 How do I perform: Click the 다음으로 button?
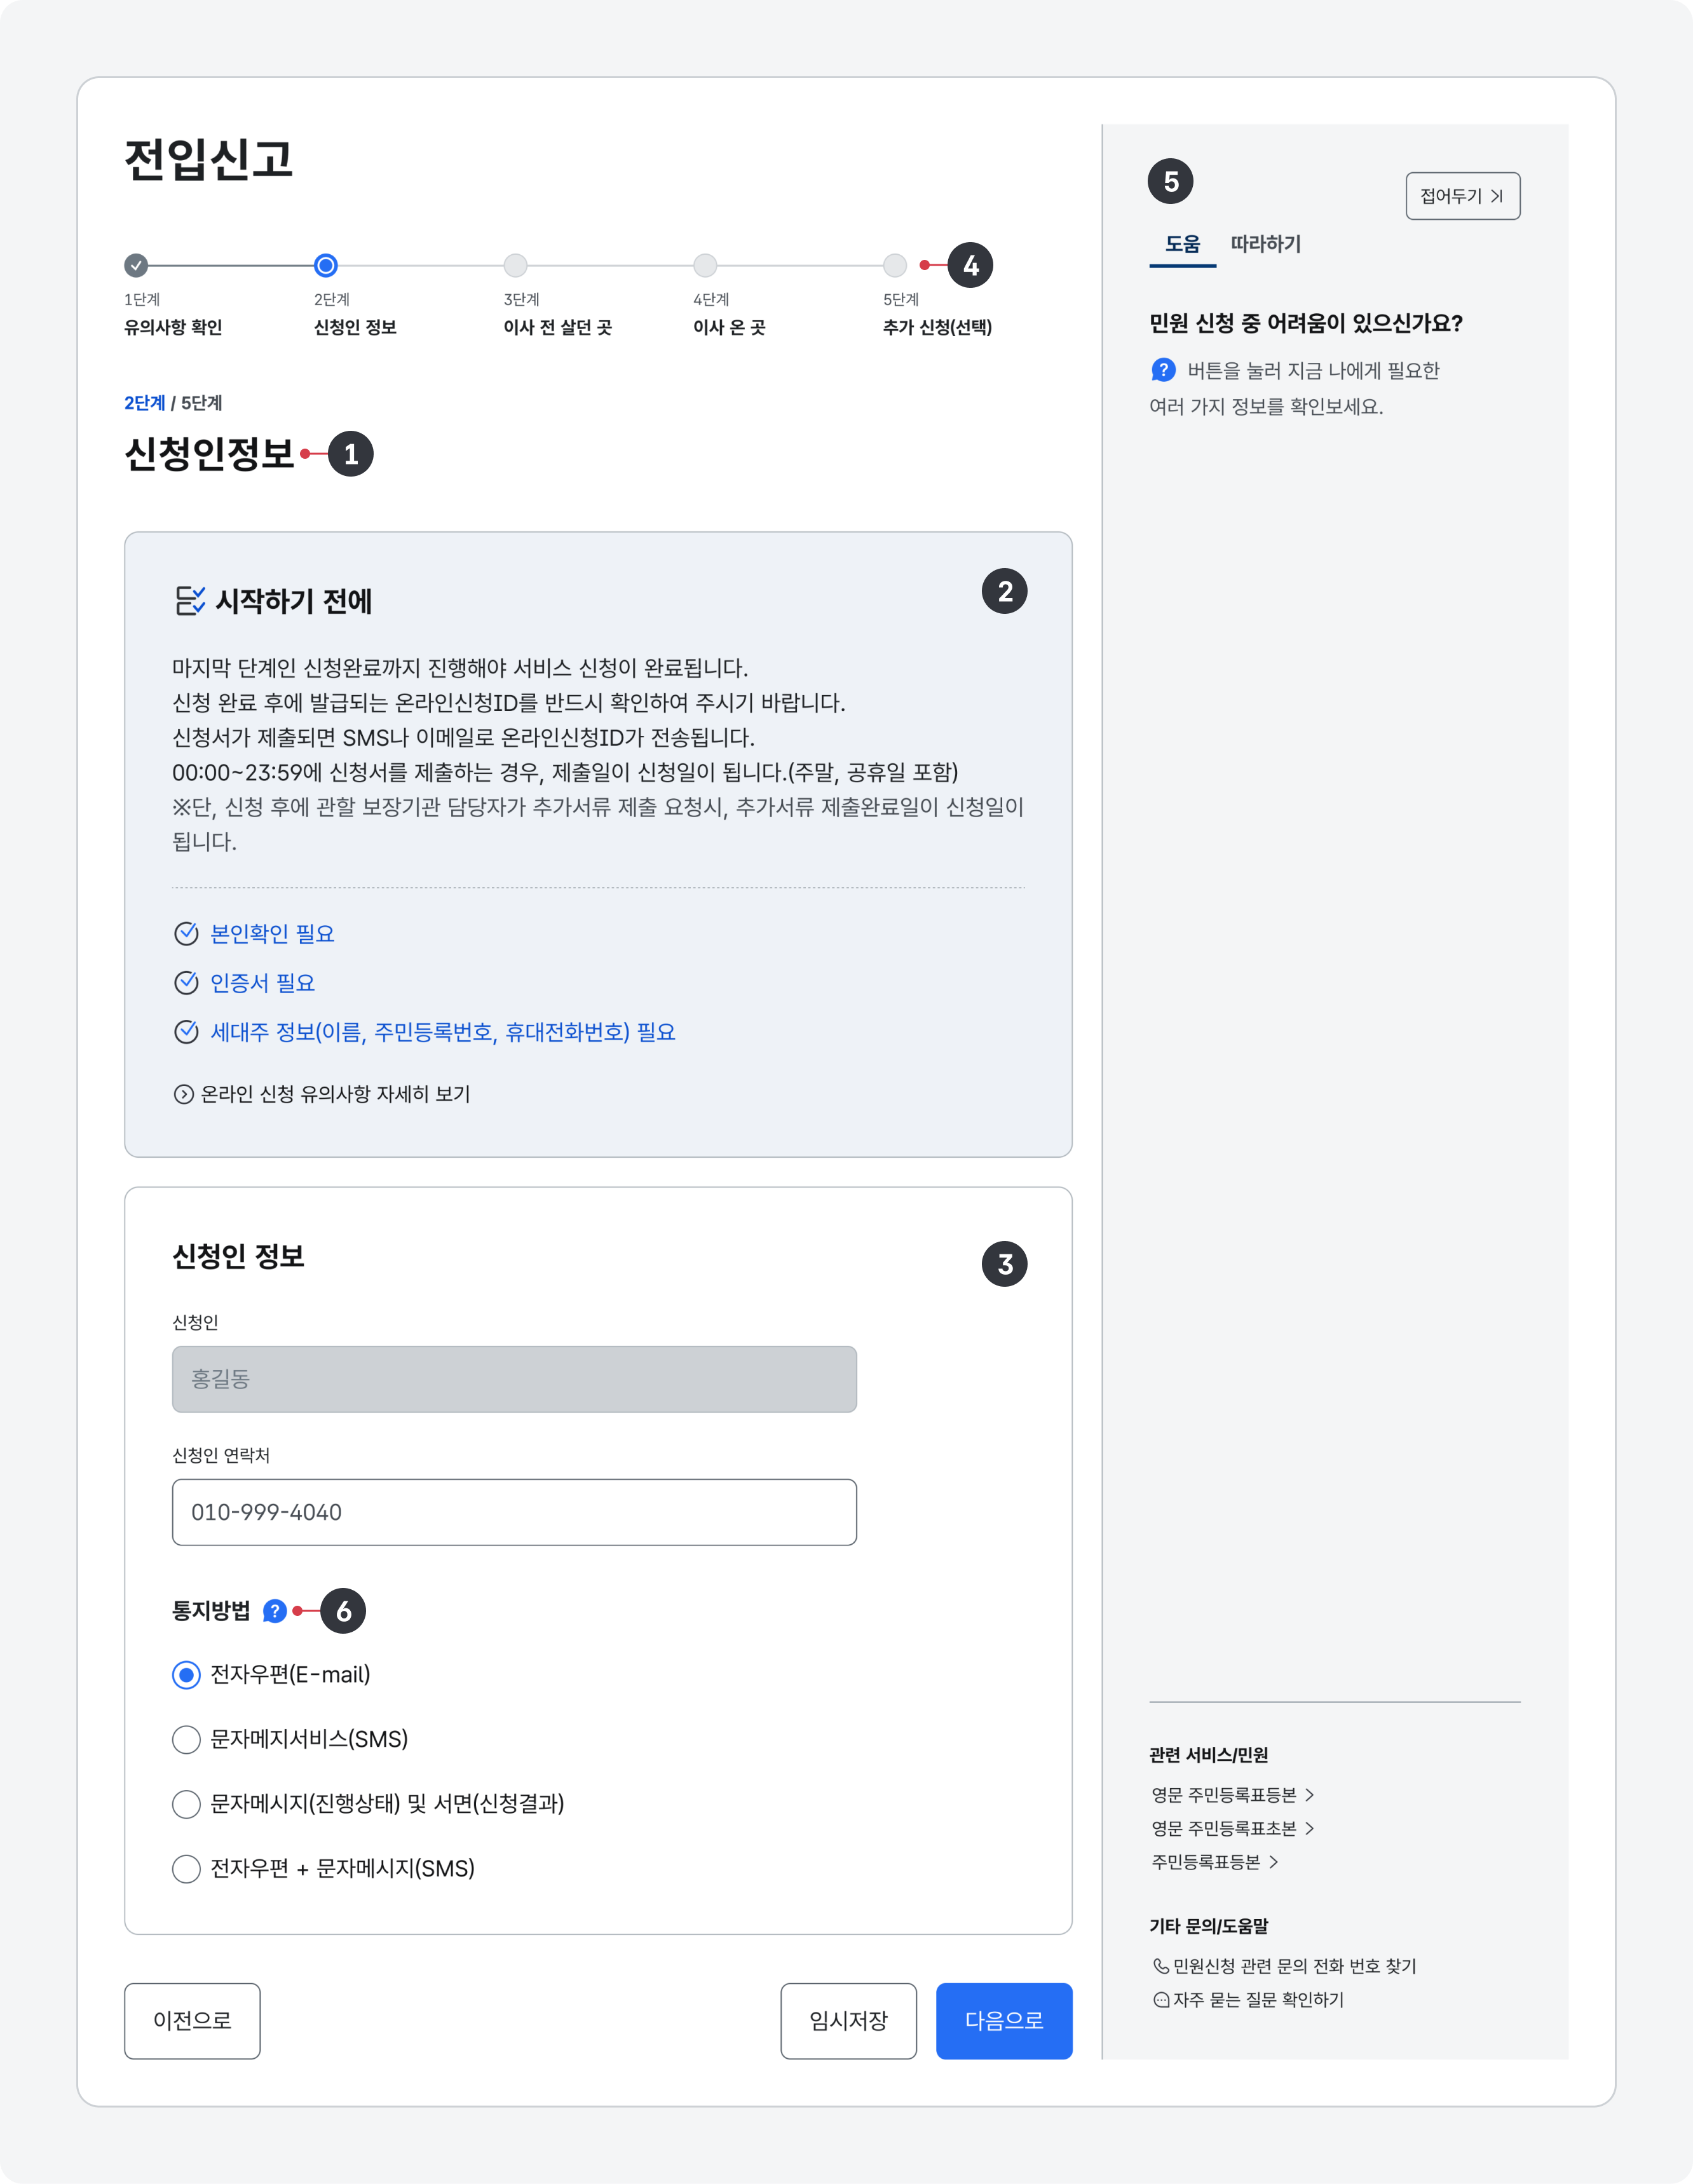click(x=1004, y=2021)
